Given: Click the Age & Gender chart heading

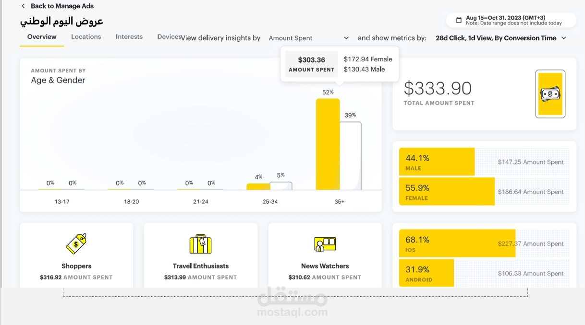Looking at the screenshot, I should click(x=58, y=80).
